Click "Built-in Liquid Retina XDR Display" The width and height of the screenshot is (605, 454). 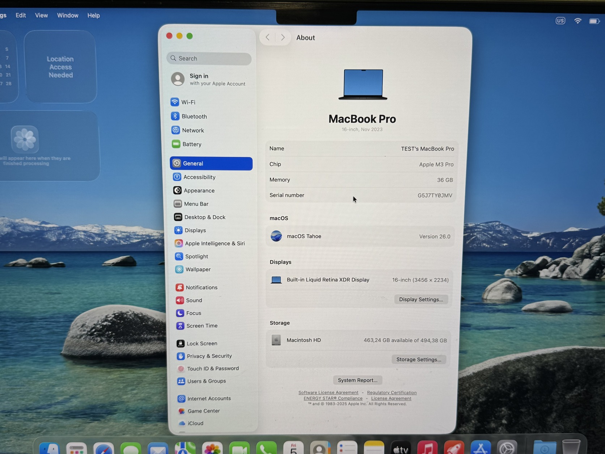pyautogui.click(x=328, y=280)
